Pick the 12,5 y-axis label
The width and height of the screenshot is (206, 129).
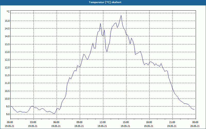[x=7, y=60]
